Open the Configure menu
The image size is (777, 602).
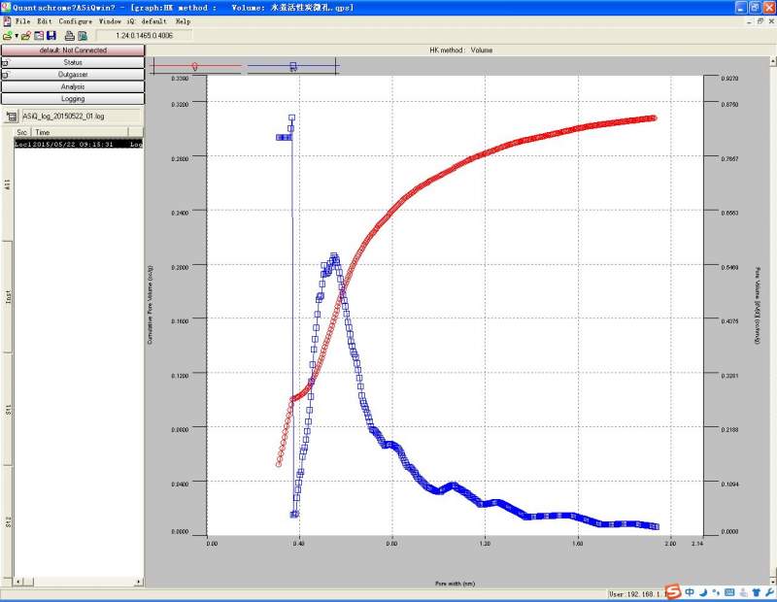coord(76,21)
